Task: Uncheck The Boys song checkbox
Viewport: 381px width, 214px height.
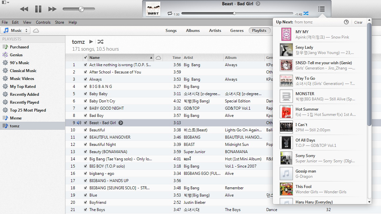Action: click(85, 210)
